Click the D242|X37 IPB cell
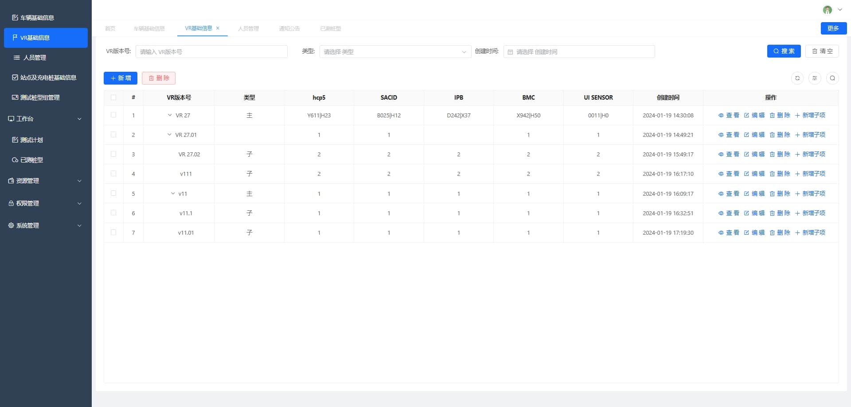The width and height of the screenshot is (851, 407). point(459,115)
